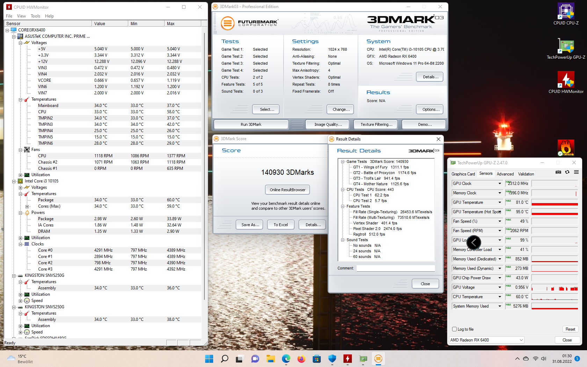Viewport: 587px width, 367px height.
Task: Collapse Feature Tests in Result Details
Action: [x=343, y=207]
